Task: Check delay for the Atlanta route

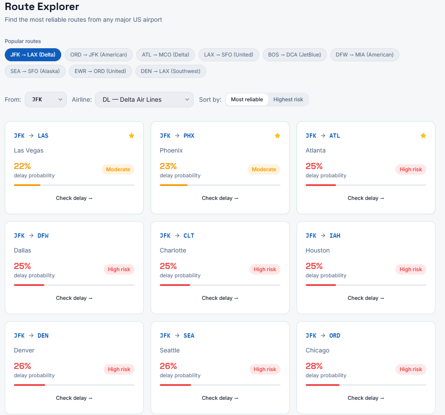Action: [366, 198]
